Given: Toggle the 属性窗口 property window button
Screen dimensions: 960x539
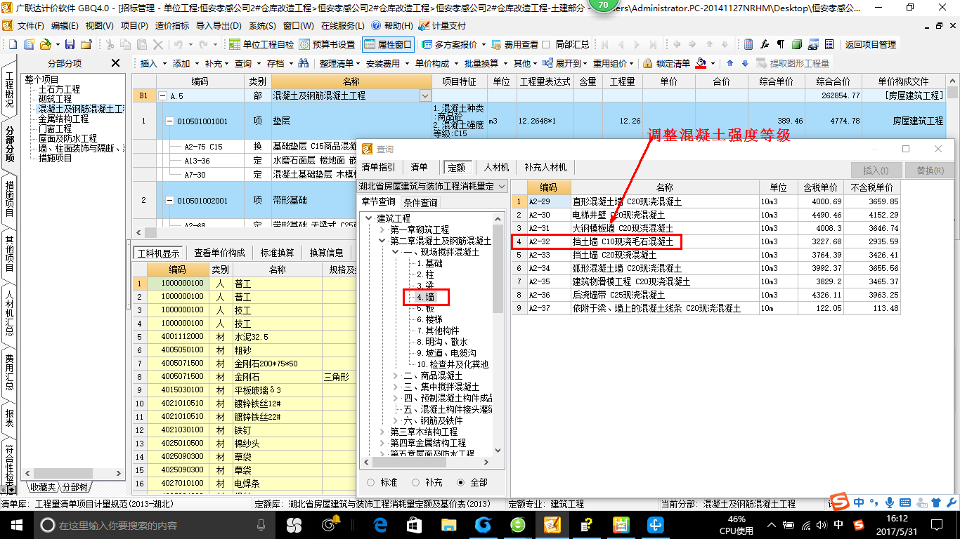Looking at the screenshot, I should pyautogui.click(x=388, y=44).
